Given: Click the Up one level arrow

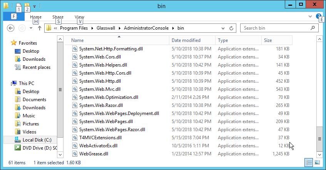Looking at the screenshot, I should pyautogui.click(x=39, y=28).
